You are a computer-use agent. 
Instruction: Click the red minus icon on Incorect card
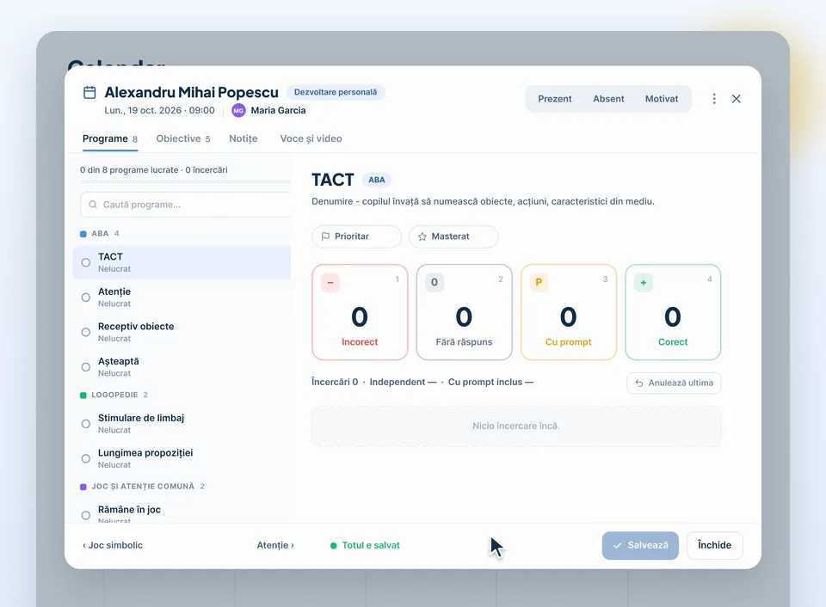click(x=330, y=283)
